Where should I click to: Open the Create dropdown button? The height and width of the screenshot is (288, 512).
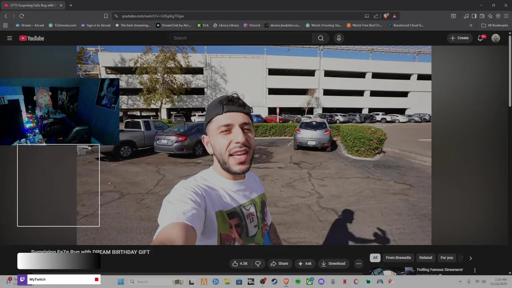tap(460, 38)
